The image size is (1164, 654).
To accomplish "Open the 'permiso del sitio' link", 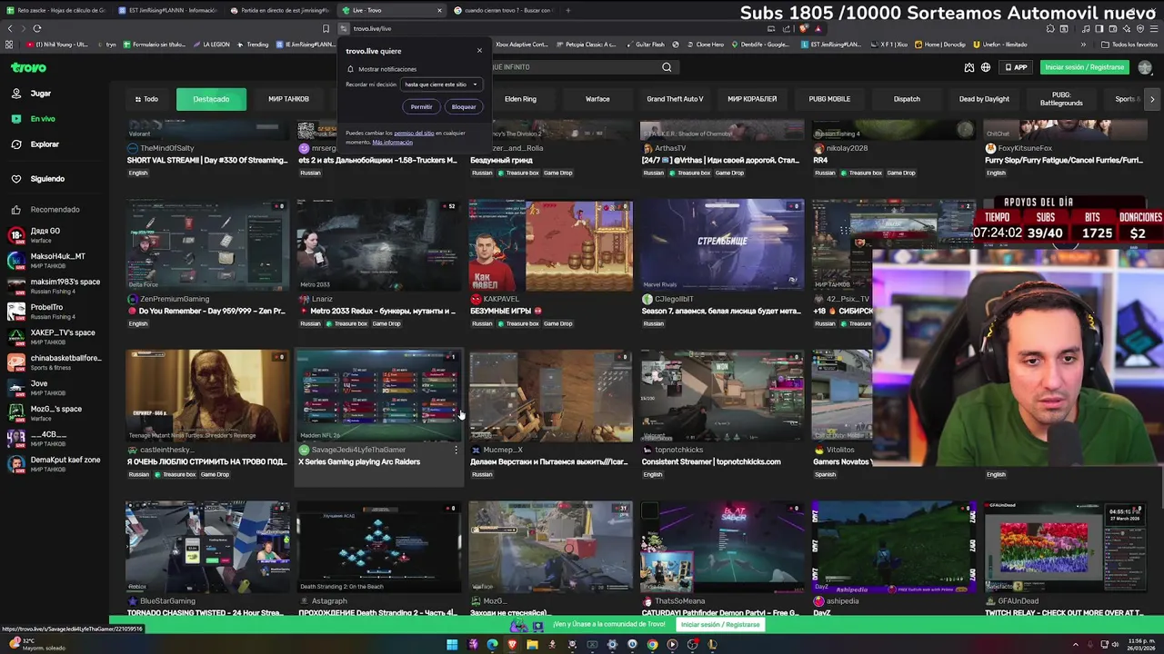I will coord(414,134).
